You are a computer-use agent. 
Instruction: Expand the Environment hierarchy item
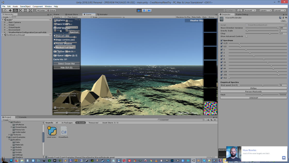coord(5,30)
